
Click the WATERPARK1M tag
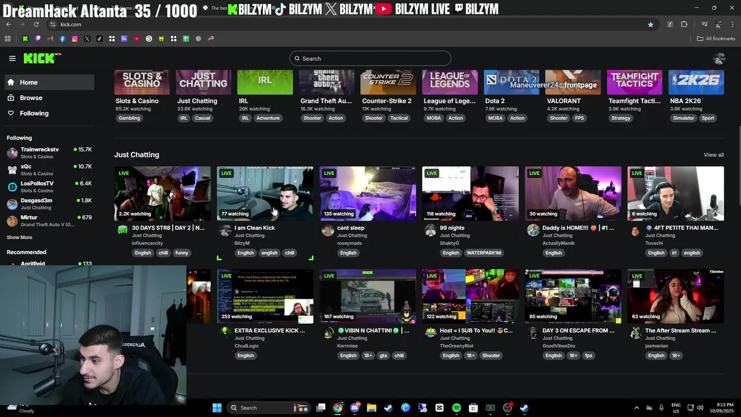coord(484,253)
